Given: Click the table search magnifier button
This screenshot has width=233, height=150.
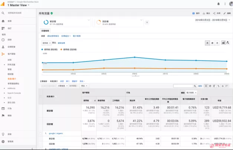Looking at the screenshot, I should (195, 86).
